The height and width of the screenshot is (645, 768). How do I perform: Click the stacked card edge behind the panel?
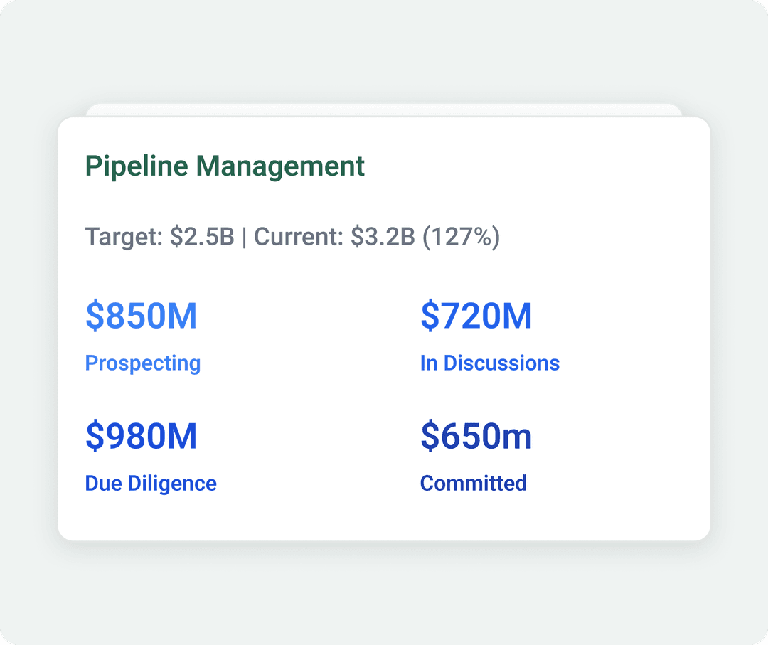pos(384,110)
